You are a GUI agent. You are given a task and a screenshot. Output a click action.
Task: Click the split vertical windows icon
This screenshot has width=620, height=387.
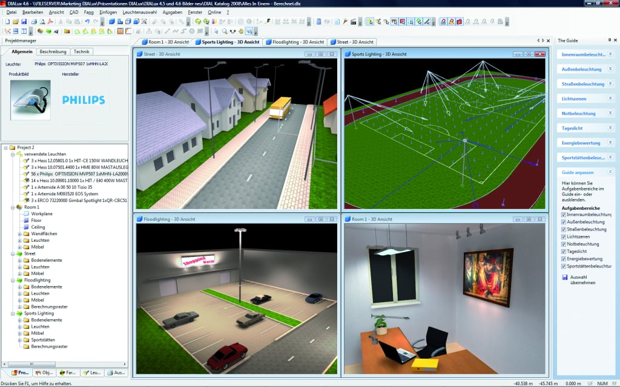coord(24,31)
